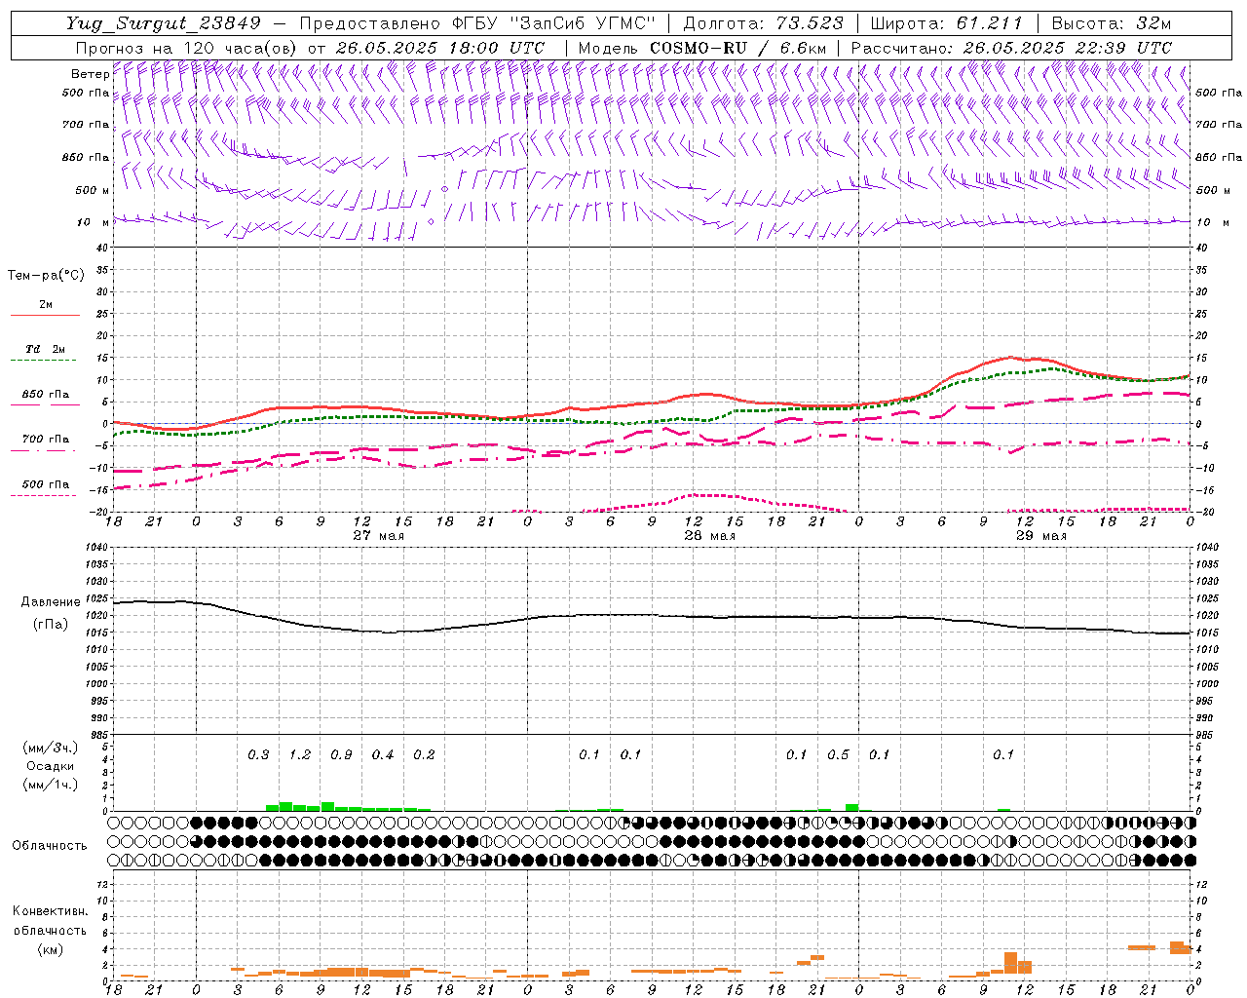The width and height of the screenshot is (1247, 998).
Task: Click the 27 мая date label
Action: [378, 536]
